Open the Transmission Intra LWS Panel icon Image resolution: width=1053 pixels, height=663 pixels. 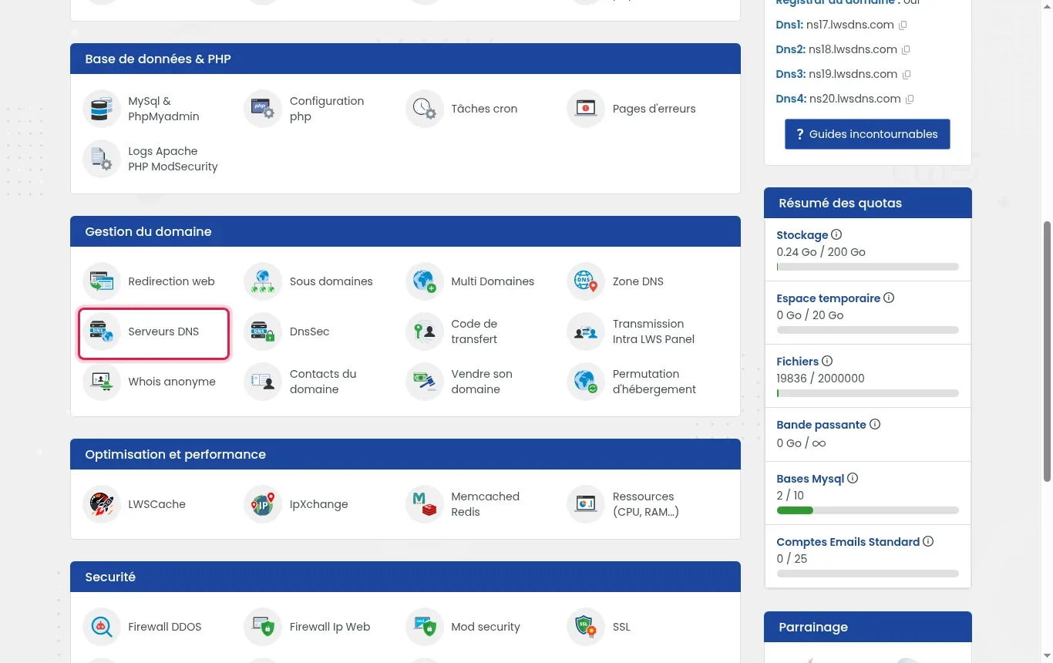[586, 331]
